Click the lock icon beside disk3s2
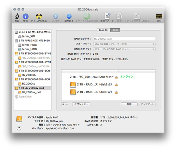Viewport: 176px width, 149px height. point(117,93)
